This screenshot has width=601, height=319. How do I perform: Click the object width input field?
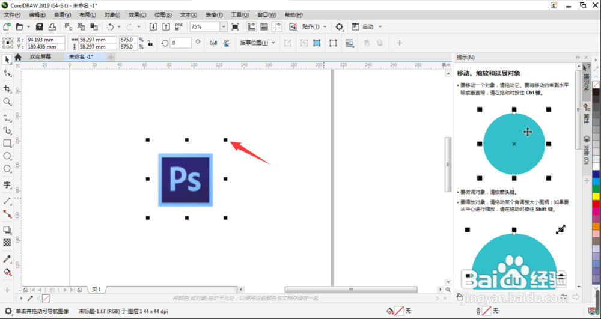pyautogui.click(x=97, y=40)
